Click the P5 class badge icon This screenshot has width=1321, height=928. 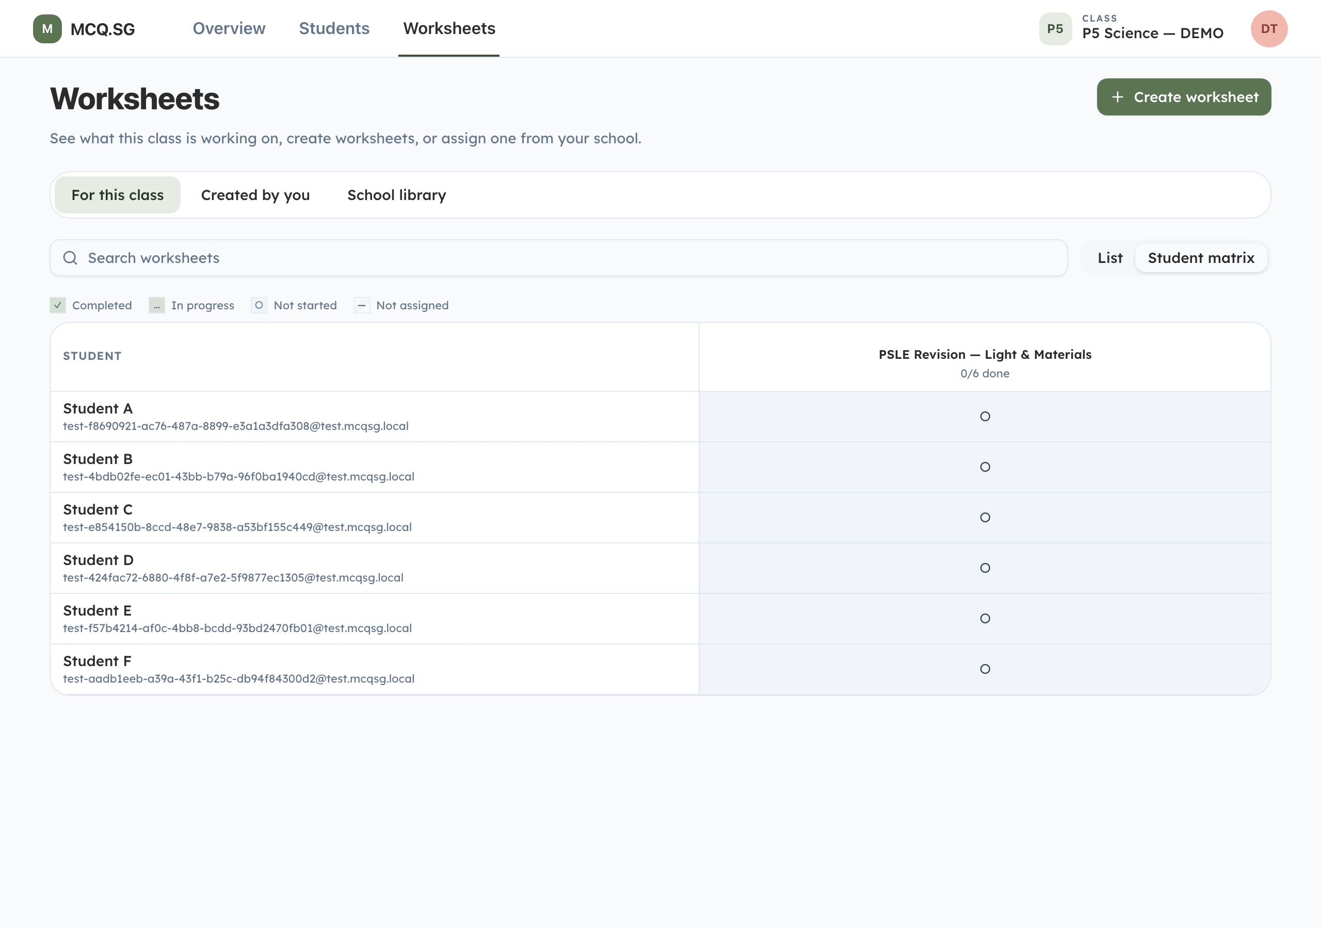click(x=1055, y=29)
